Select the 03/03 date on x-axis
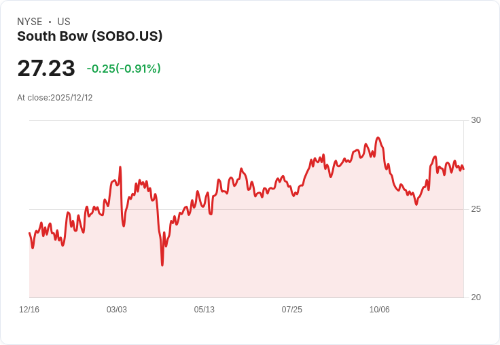Image resolution: width=500 pixels, height=345 pixels. pos(117,310)
